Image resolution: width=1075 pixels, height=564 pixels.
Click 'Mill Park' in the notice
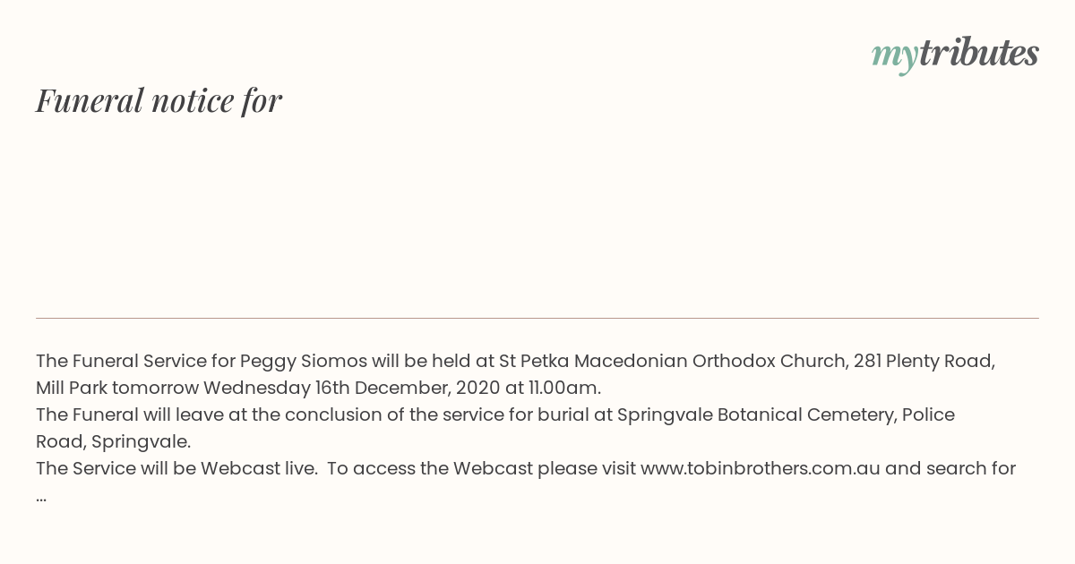click(72, 388)
